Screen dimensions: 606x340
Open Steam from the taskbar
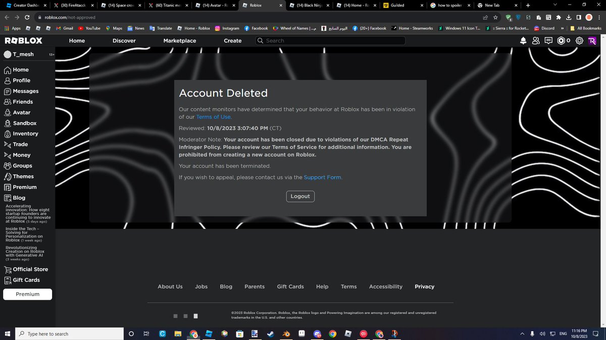pyautogui.click(x=270, y=333)
